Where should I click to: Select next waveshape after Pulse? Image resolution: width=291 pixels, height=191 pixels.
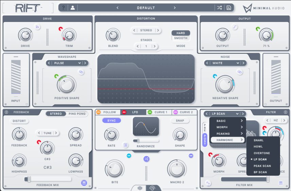coord(85,63)
